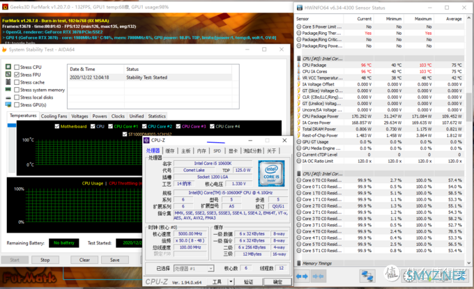
Task: Click the circle icon on GPU GT Usage row
Action: (x=298, y=141)
